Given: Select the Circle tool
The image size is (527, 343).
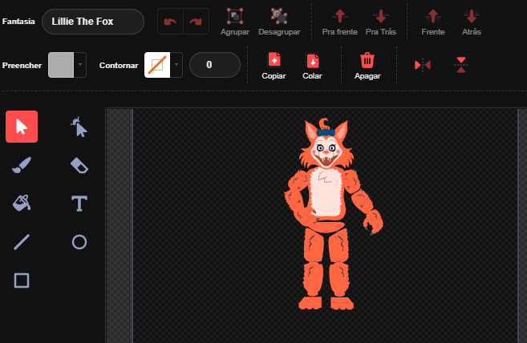Looking at the screenshot, I should click(79, 242).
